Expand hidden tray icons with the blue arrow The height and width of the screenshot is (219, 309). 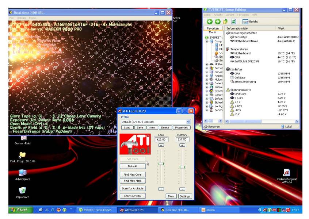click(x=260, y=210)
